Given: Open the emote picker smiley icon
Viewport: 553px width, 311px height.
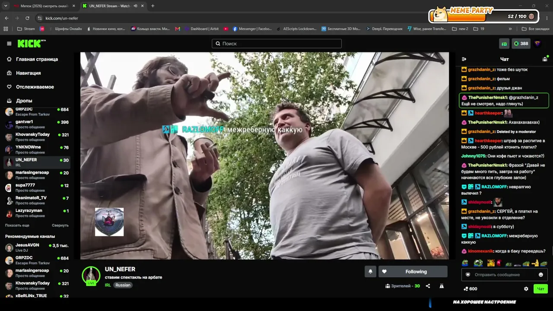Looking at the screenshot, I should 541,275.
